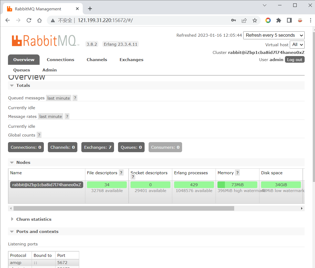The image size is (315, 268).
Task: Open help for Queued messages
Action: (x=75, y=98)
